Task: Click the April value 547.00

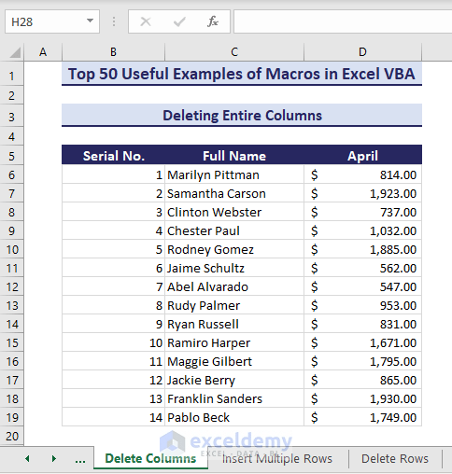Action: (x=362, y=286)
